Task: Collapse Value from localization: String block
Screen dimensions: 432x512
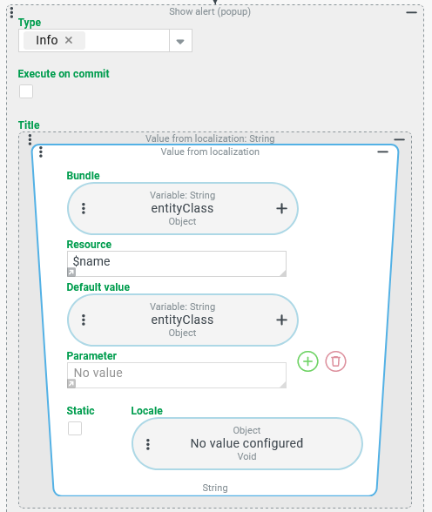Action: click(399, 139)
